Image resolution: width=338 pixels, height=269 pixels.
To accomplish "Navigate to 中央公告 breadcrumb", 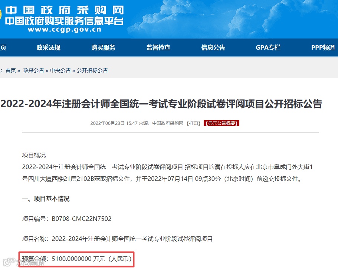I will (x=60, y=70).
